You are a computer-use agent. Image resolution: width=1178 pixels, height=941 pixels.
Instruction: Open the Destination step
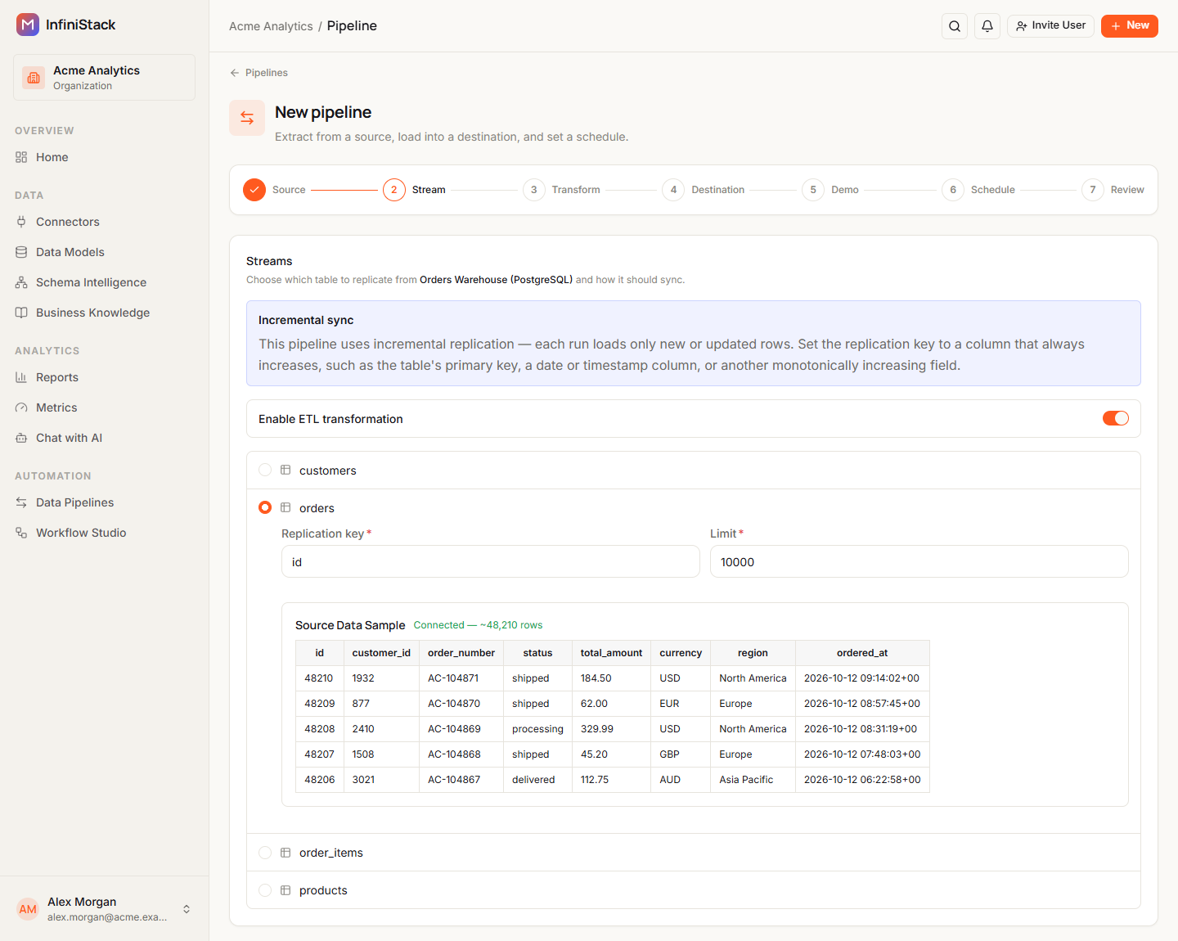[x=704, y=190]
